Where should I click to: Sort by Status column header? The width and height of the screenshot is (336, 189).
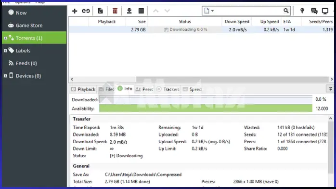pyautogui.click(x=185, y=21)
